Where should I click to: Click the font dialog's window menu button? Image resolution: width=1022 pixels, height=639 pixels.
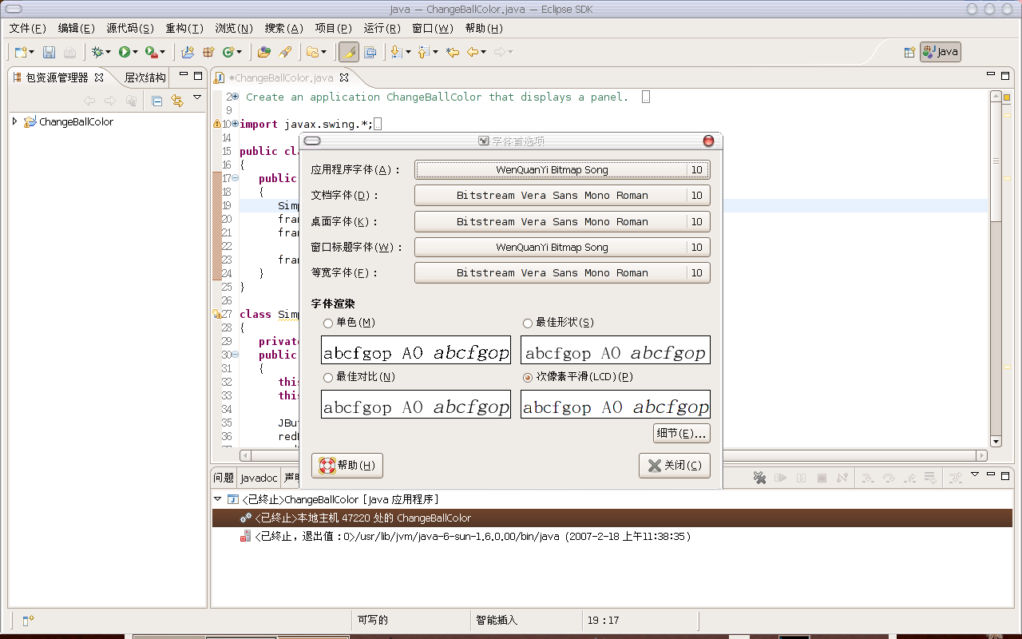click(x=312, y=141)
